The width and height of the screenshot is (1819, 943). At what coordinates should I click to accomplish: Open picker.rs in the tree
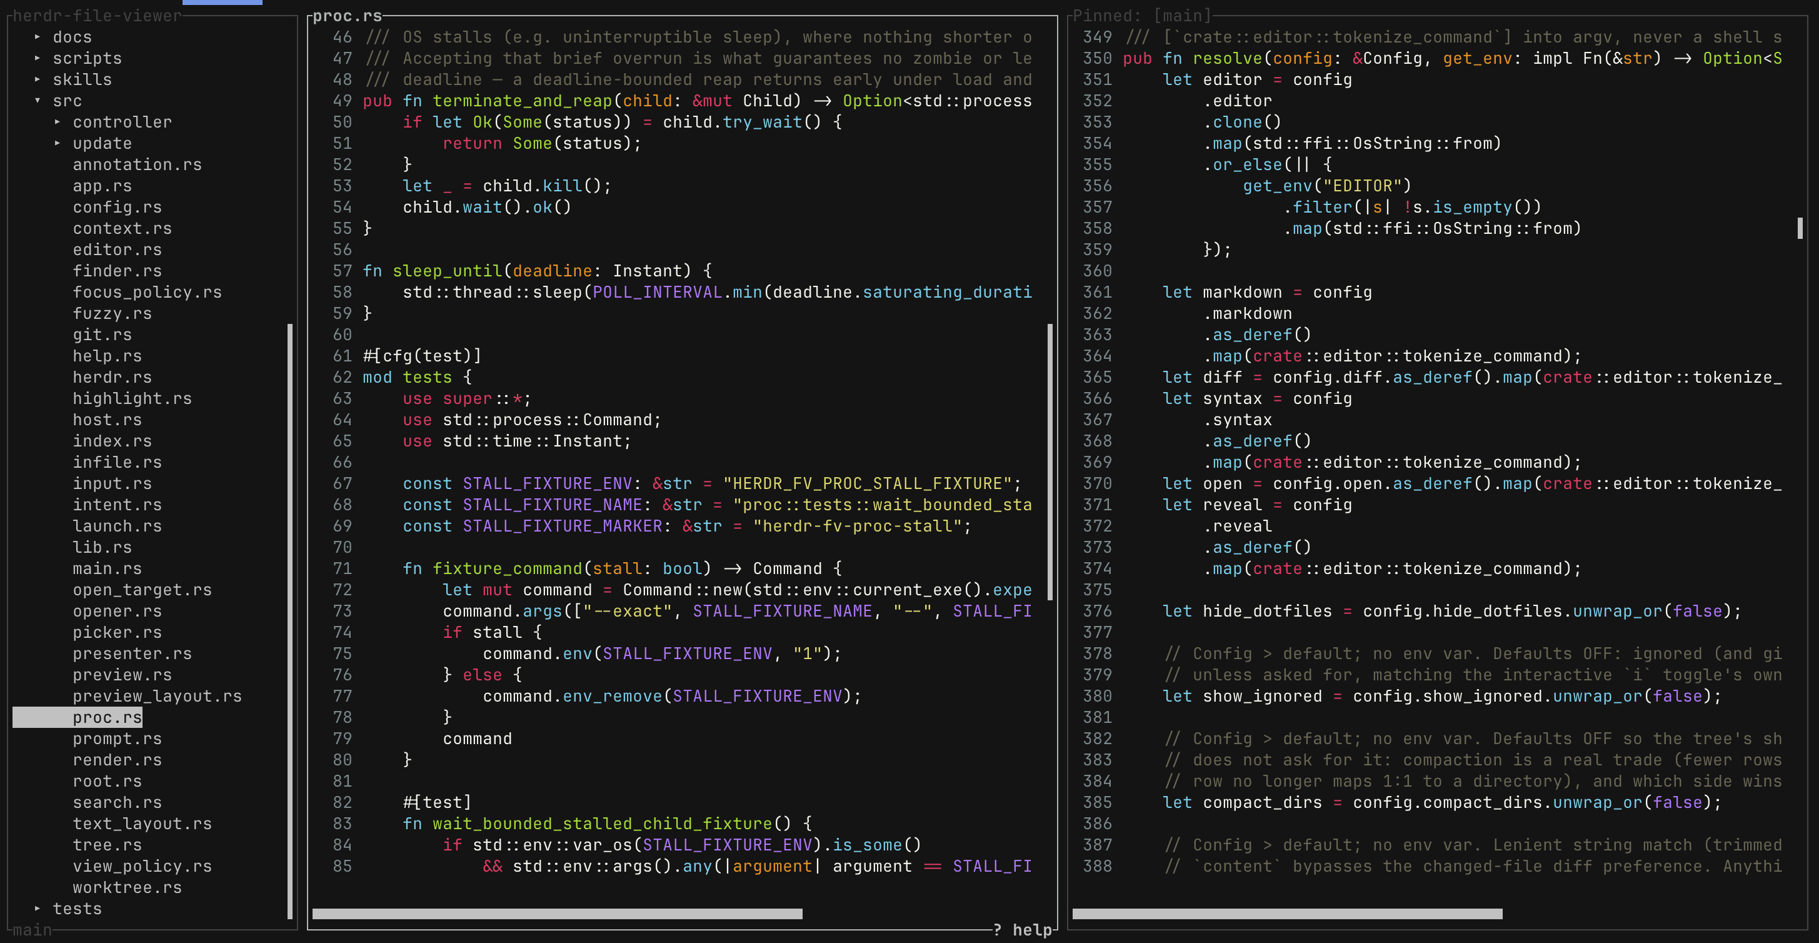(x=118, y=632)
